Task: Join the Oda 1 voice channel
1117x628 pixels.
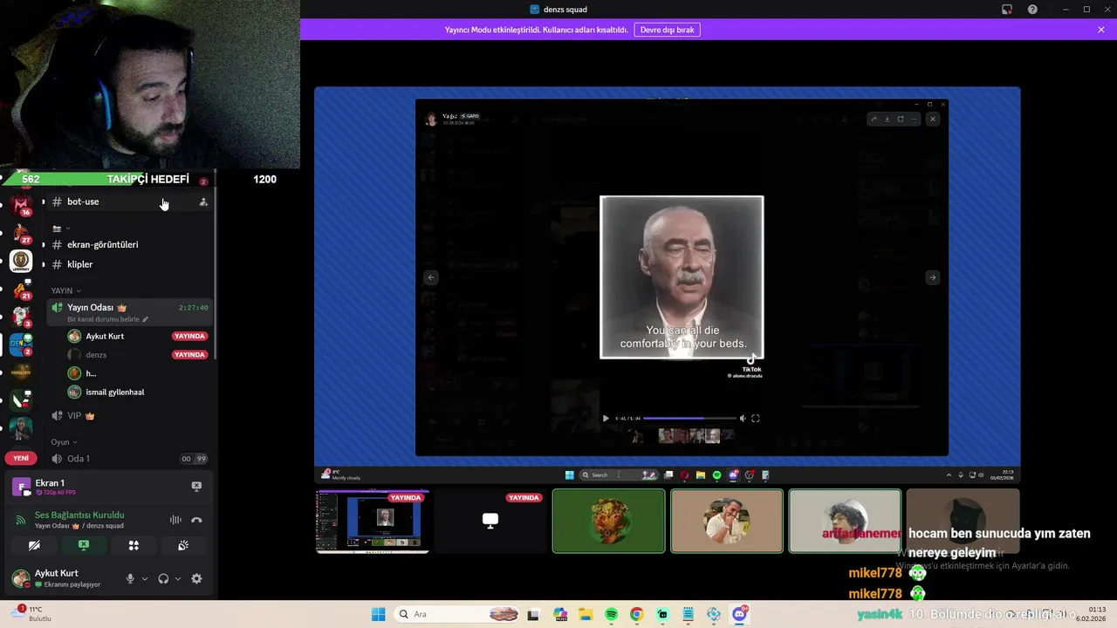Action: (129, 459)
